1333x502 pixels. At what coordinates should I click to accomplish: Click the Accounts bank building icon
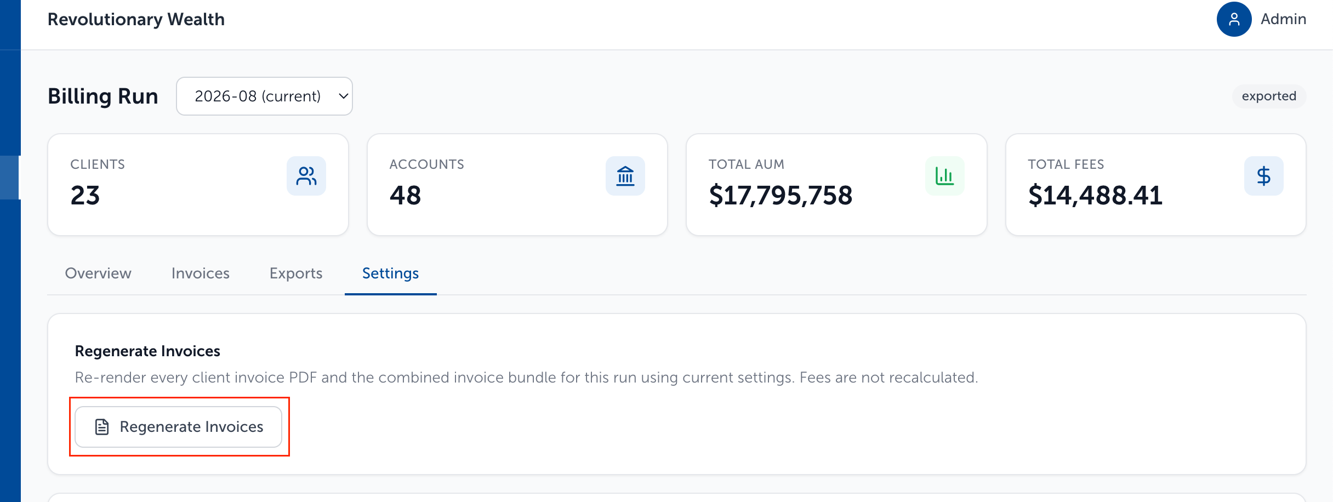[625, 176]
